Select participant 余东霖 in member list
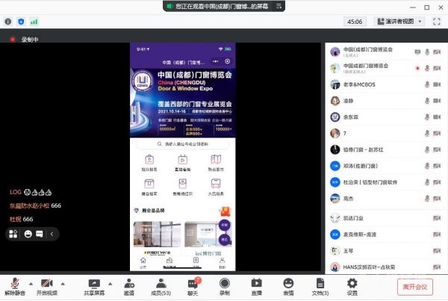448x301 pixels. point(352,116)
